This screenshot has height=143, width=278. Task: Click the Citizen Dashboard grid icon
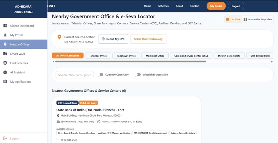click(x=5, y=26)
